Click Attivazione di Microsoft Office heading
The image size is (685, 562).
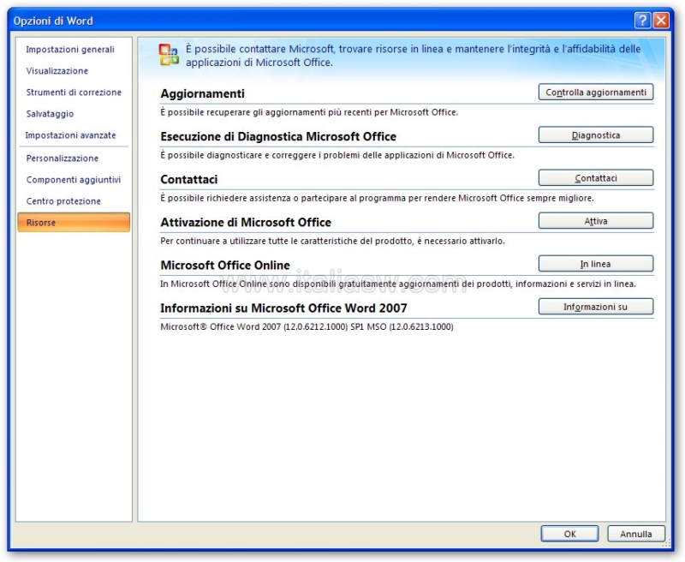click(x=246, y=222)
